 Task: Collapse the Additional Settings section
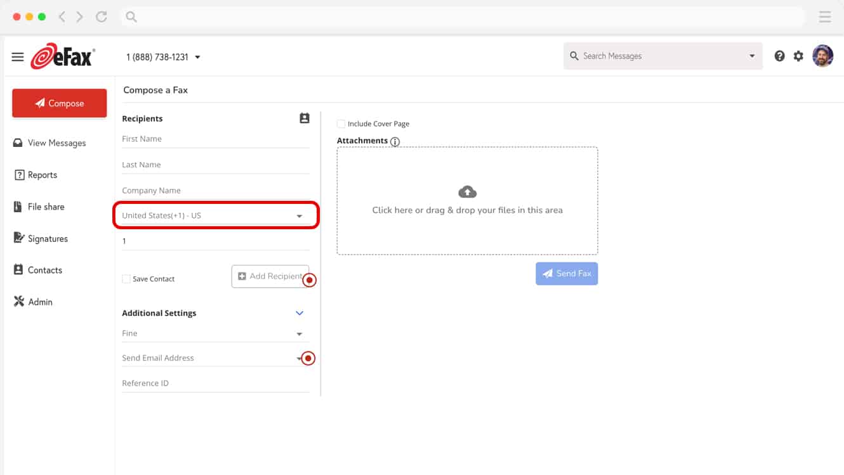299,313
